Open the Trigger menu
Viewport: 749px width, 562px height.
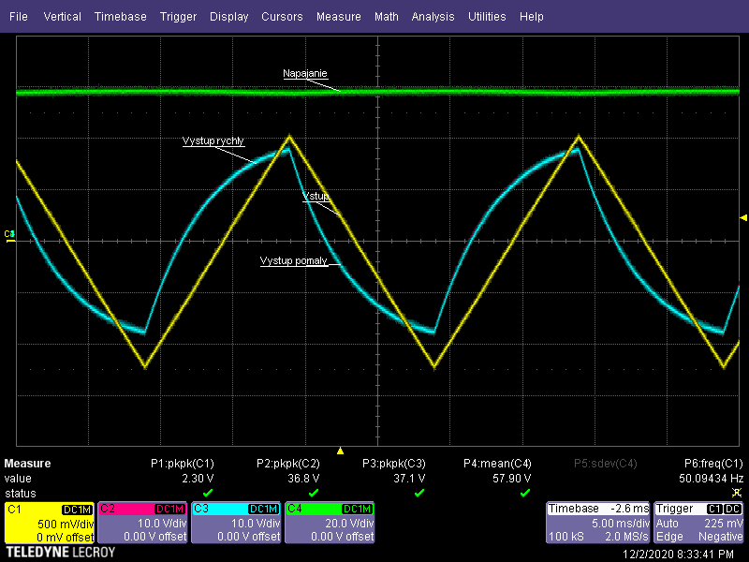[x=178, y=17]
